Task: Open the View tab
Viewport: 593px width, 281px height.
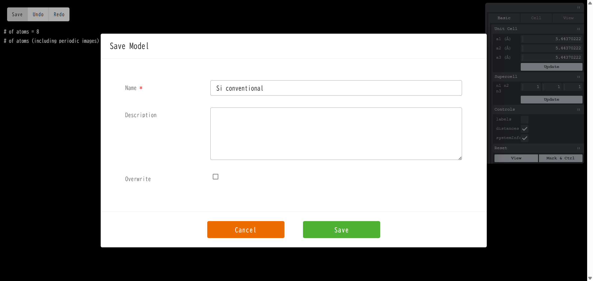Action: click(568, 18)
